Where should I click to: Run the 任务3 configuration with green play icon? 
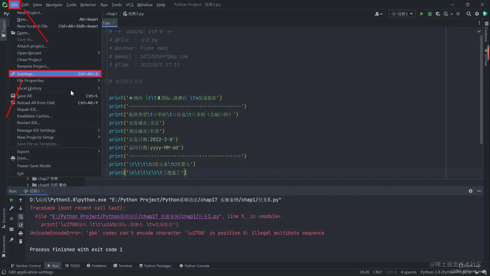coord(422,14)
